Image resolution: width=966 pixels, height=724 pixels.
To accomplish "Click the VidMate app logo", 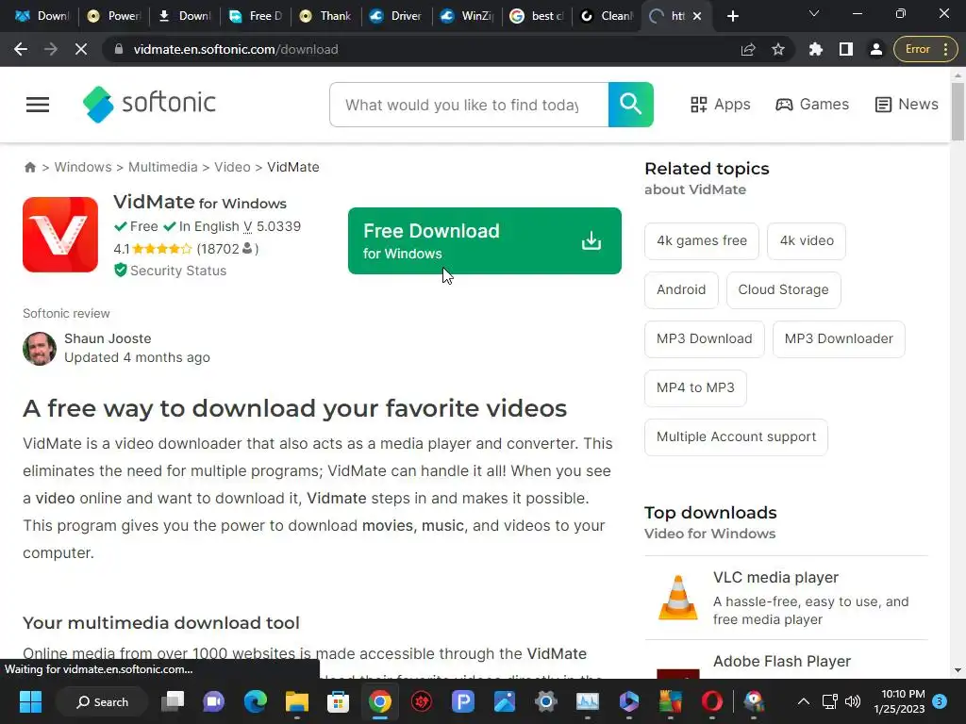I will coord(60,235).
